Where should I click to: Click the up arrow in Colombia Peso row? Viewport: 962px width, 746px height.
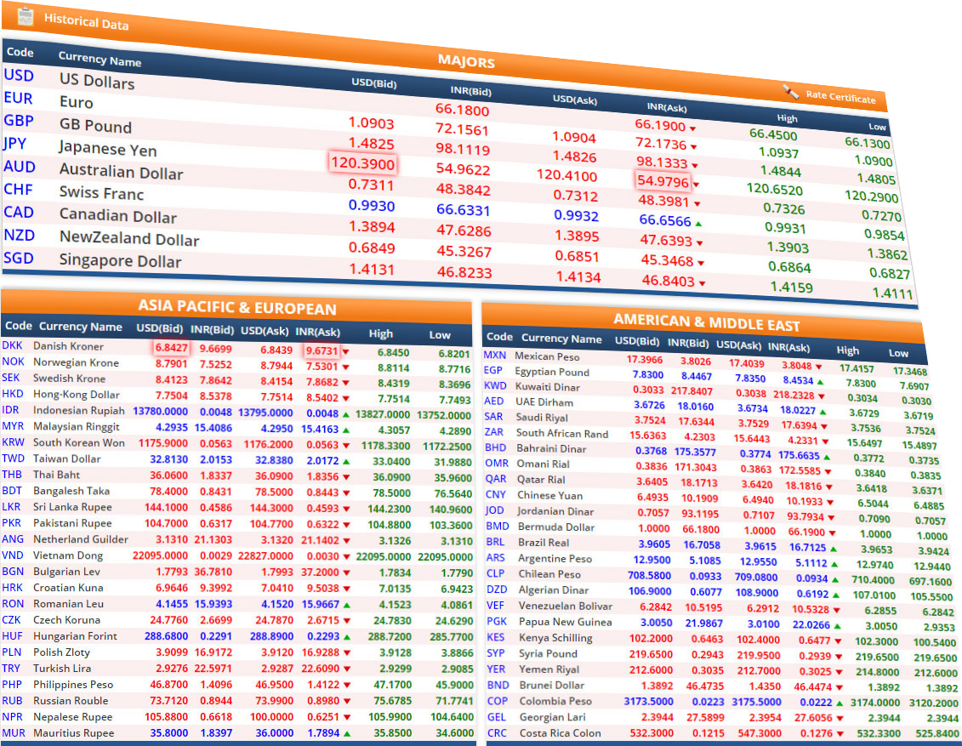pyautogui.click(x=840, y=703)
